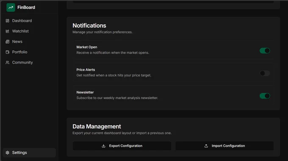
Task: Click the Settings gear icon in the sidebar
Action: (x=7, y=153)
